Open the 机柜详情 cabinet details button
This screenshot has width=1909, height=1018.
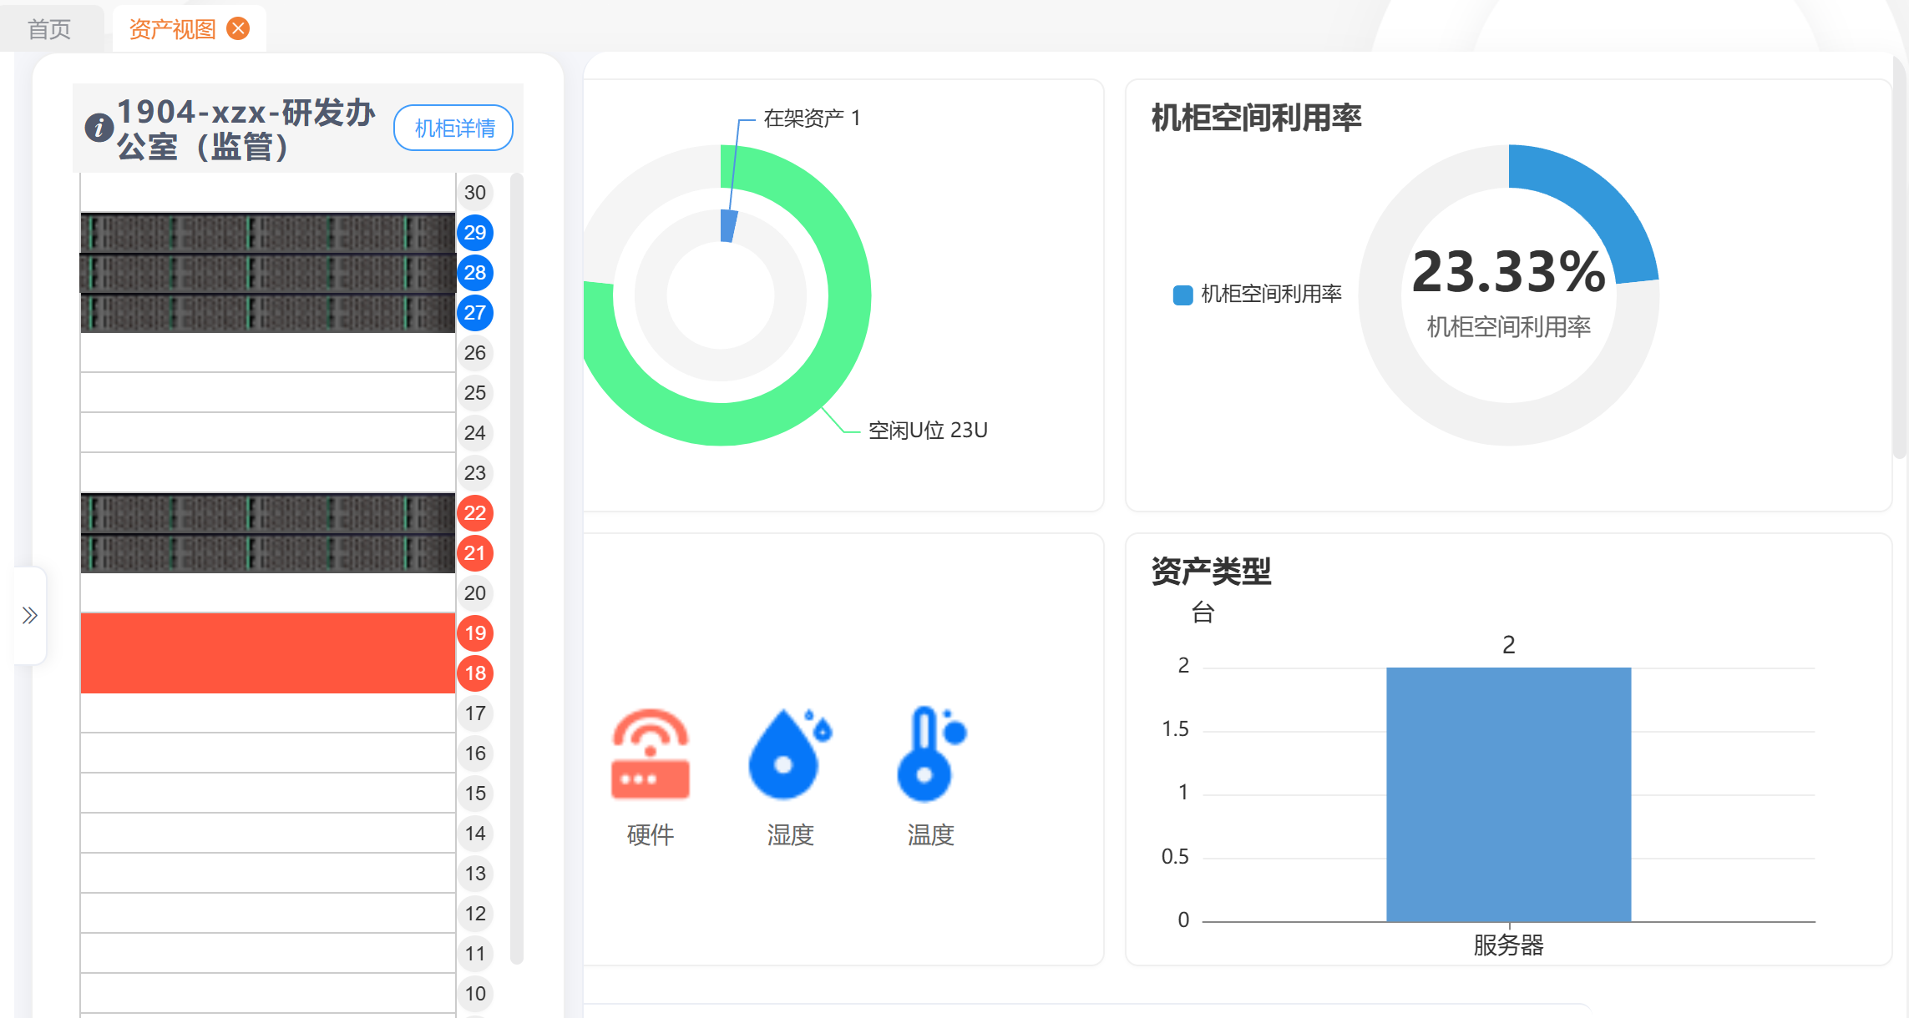point(453,128)
